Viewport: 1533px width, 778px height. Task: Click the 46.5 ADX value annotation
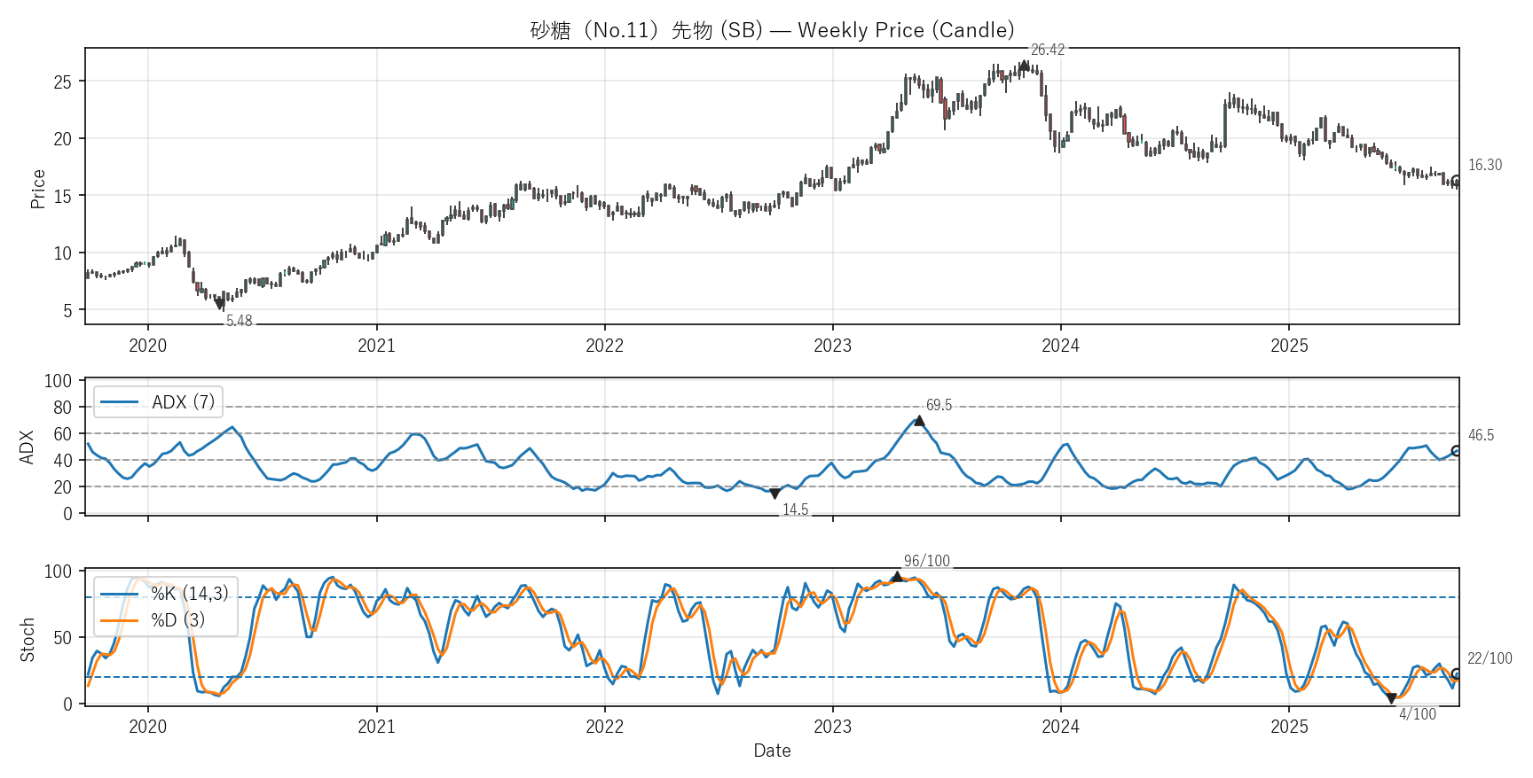[x=1481, y=435]
